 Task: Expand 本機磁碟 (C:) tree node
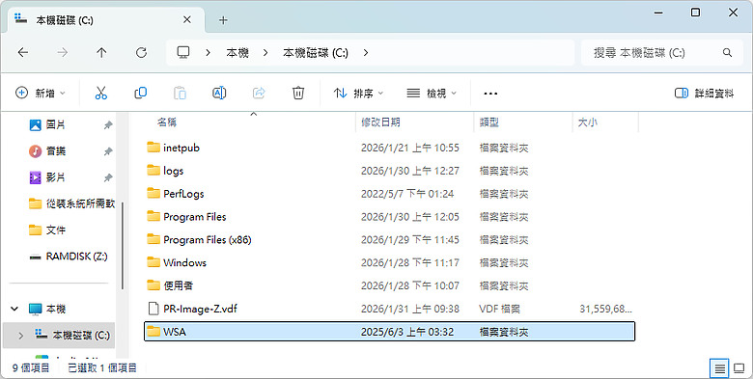20,336
